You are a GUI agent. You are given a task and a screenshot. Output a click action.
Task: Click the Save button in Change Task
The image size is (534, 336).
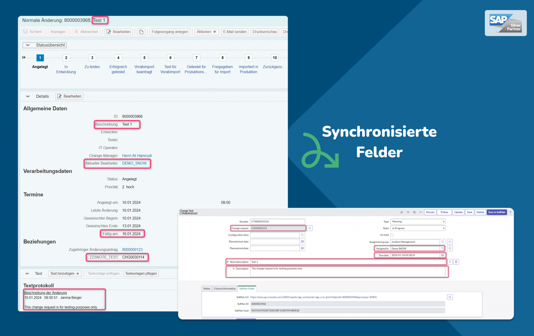470,212
